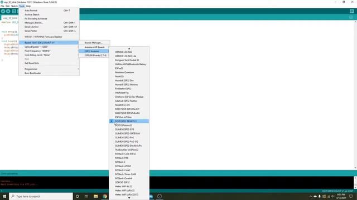The width and height of the screenshot is (357, 200).
Task: Expand ESP8266 Boards (2.7.4) submenu
Action: pos(94,56)
